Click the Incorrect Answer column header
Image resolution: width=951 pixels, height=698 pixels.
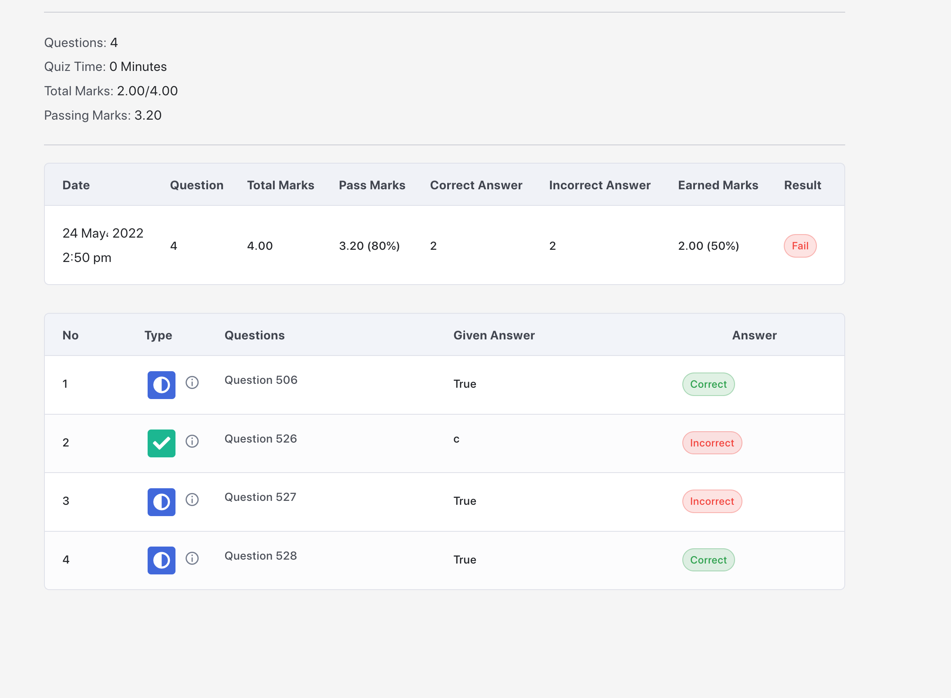click(x=600, y=185)
